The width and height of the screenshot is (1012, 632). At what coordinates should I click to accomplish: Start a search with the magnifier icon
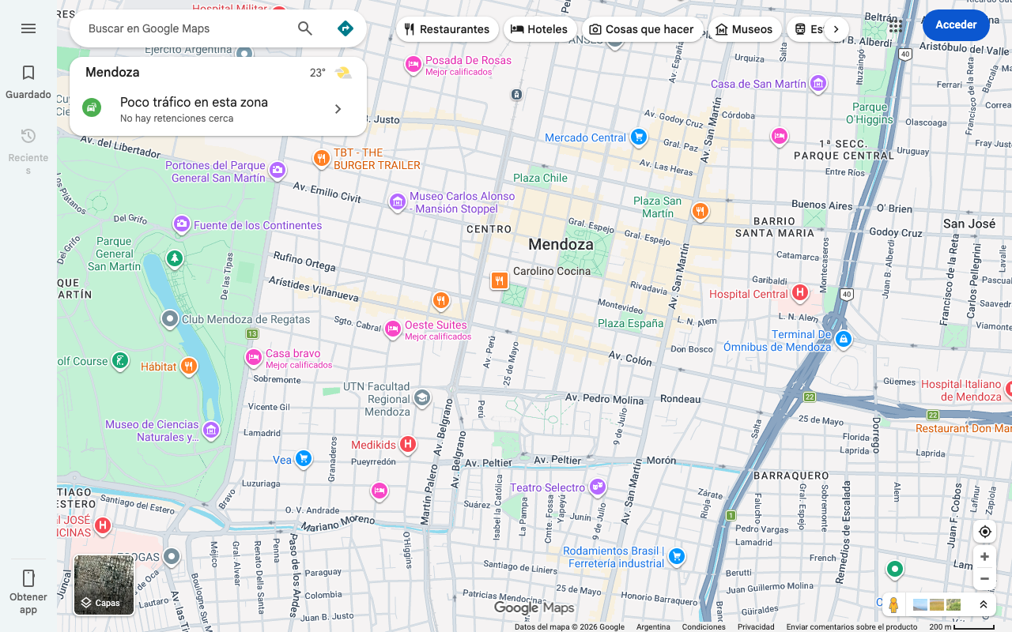pyautogui.click(x=304, y=28)
